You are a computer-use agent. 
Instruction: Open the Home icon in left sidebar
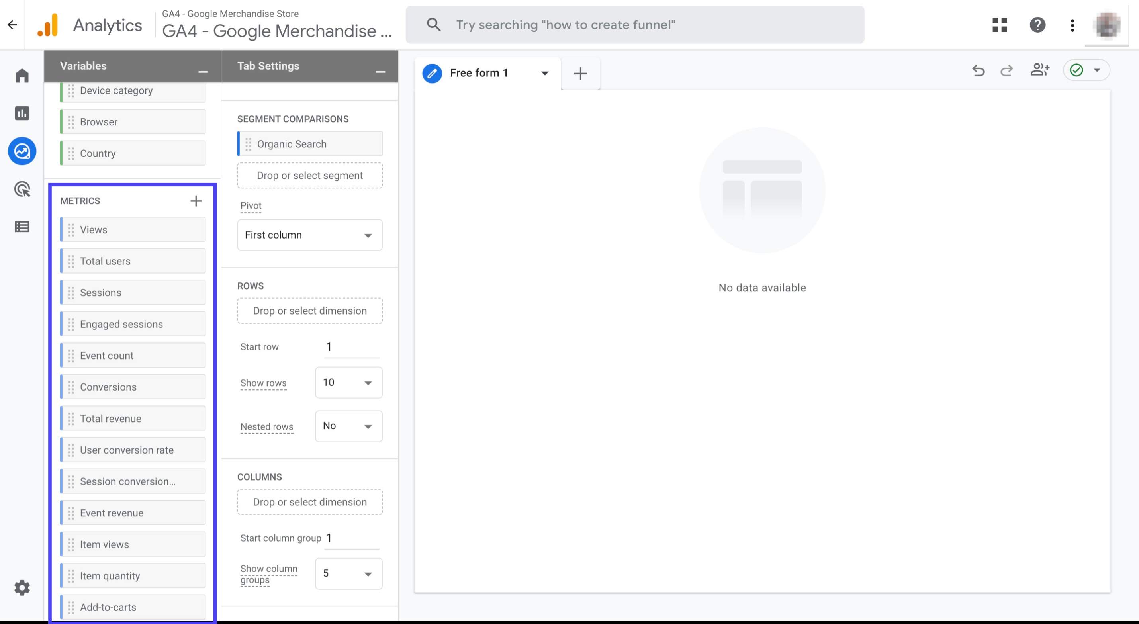pyautogui.click(x=22, y=76)
